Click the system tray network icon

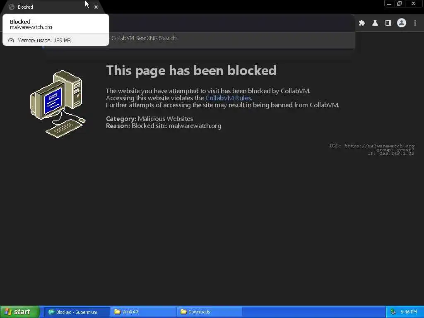(393, 312)
